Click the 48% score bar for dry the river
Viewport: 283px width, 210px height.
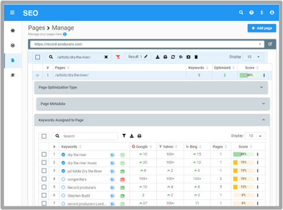coord(244,154)
